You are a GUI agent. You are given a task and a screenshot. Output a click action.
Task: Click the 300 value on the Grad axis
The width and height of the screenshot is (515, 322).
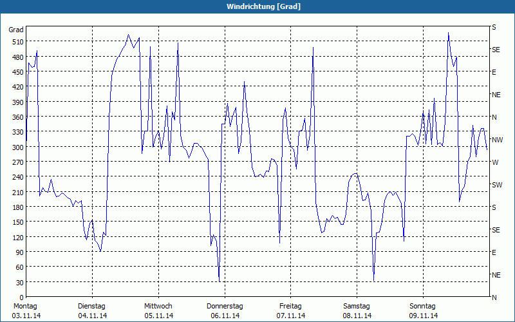[18, 147]
